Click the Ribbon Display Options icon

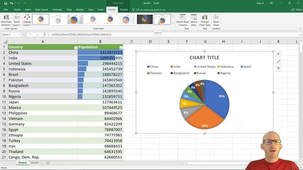pos(271,3)
